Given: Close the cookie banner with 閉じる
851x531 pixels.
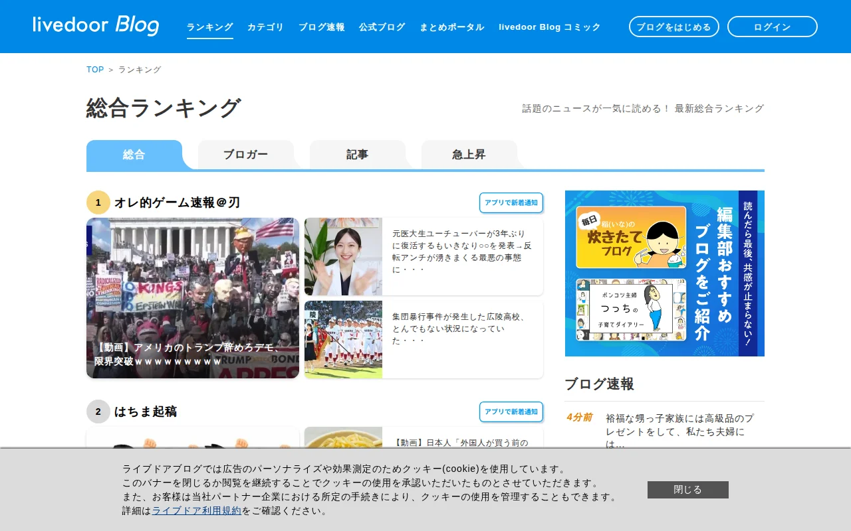Looking at the screenshot, I should (x=688, y=490).
